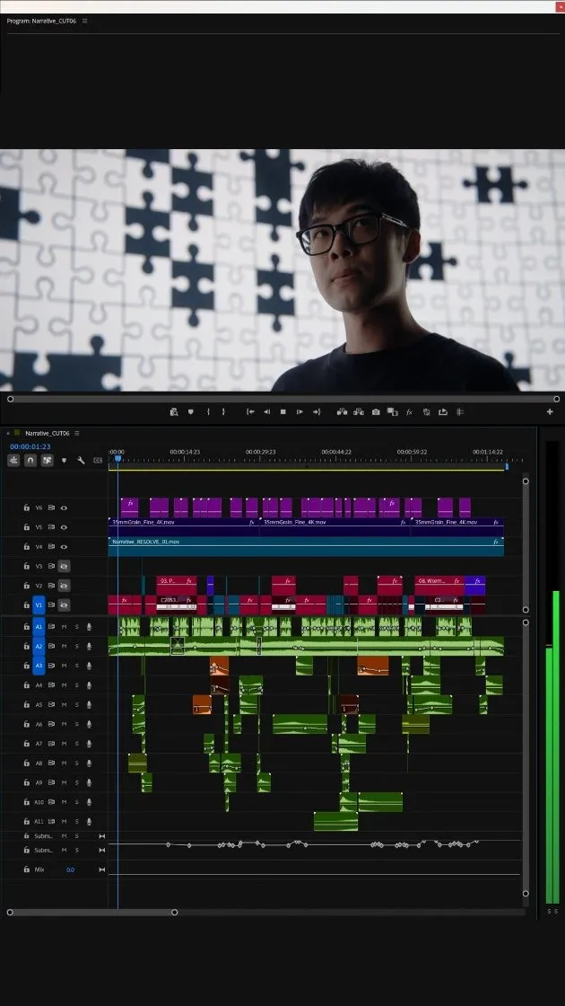Image resolution: width=565 pixels, height=1006 pixels.
Task: Toggle A1 track targeting
Action: coord(39,627)
